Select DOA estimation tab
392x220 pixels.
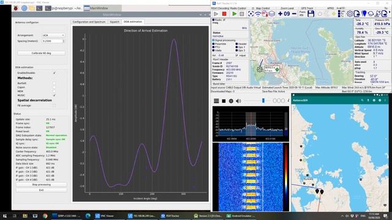(133, 22)
